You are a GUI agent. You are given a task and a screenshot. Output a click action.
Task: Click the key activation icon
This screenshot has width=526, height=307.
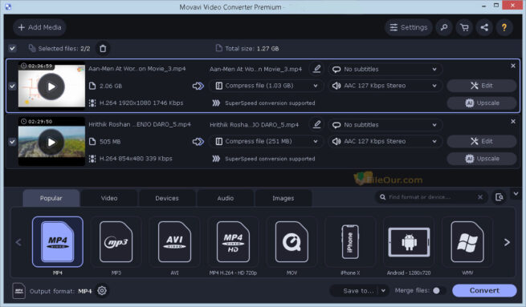point(444,27)
